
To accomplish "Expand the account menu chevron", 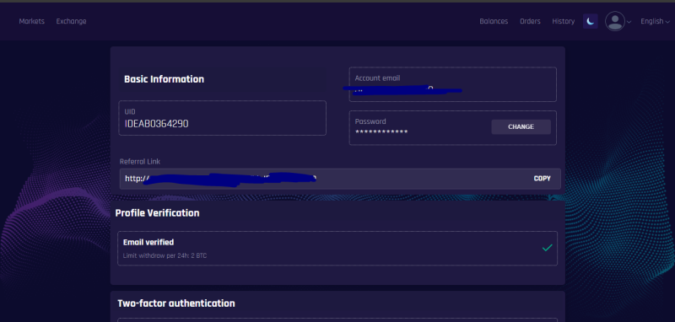I will [629, 22].
